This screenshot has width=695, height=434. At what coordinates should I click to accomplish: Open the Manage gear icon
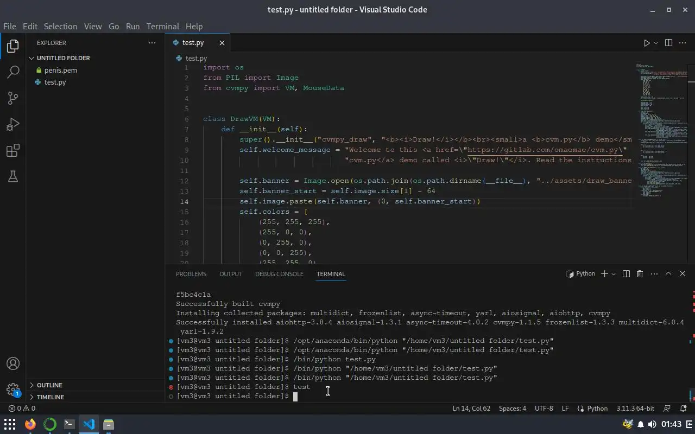(13, 390)
